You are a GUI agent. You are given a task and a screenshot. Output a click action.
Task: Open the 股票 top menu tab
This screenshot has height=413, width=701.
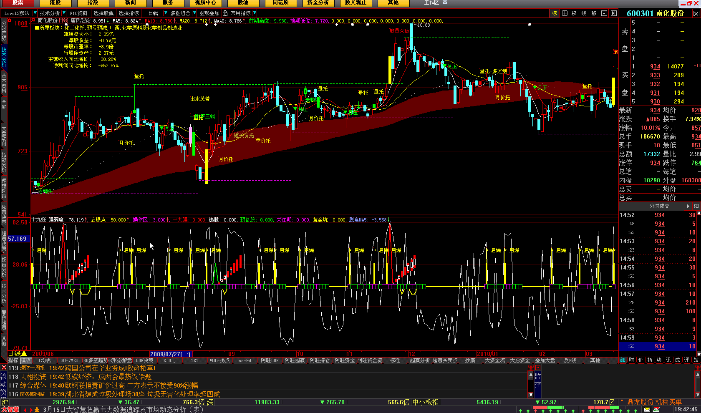[x=17, y=3]
